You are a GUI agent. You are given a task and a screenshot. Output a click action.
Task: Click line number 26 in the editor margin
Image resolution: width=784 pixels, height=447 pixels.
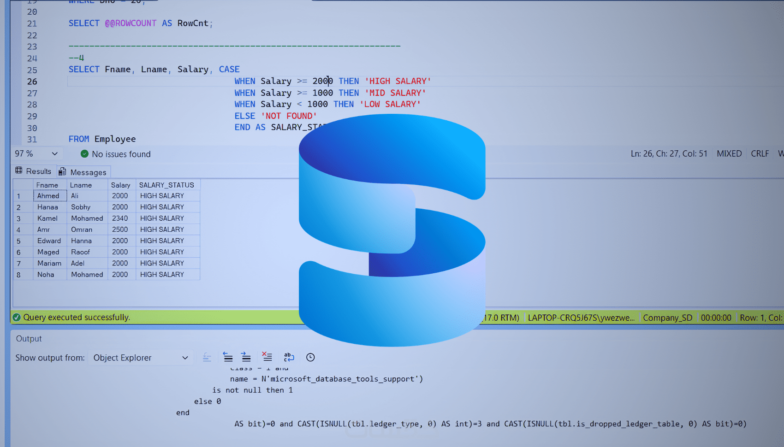(x=32, y=82)
